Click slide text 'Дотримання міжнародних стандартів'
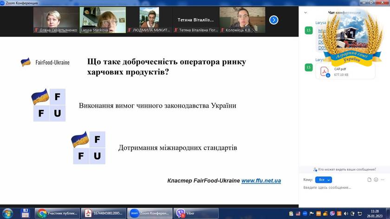Image resolution: width=390 pixels, height=219 pixels. click(x=177, y=148)
